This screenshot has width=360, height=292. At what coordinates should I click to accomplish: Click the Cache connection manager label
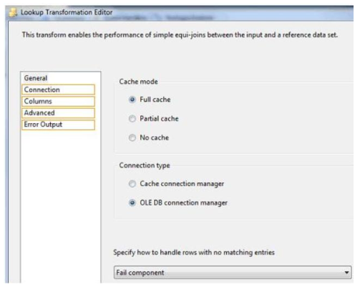coord(182,184)
